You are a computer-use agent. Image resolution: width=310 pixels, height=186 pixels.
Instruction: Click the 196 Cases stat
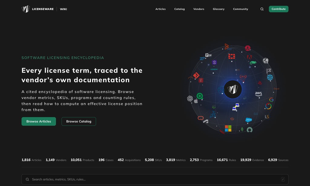click(x=106, y=160)
